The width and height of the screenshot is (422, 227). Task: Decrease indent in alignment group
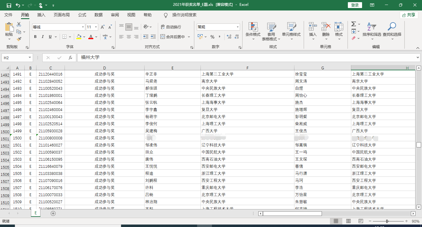tap(146, 37)
